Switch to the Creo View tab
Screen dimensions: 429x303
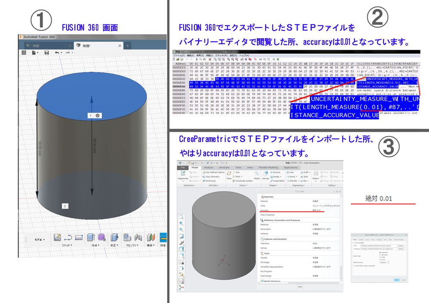(250, 167)
